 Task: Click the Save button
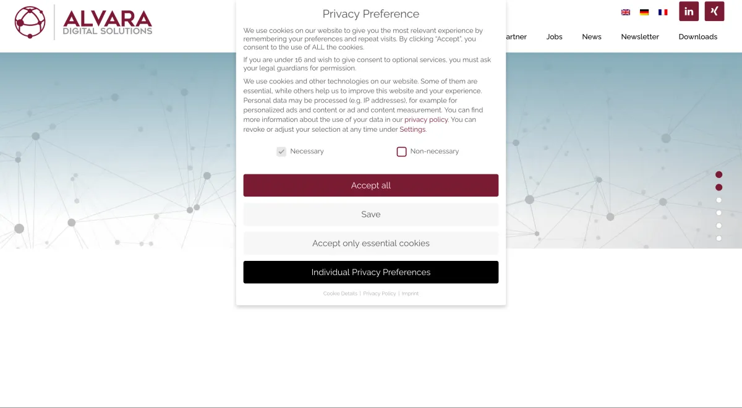(371, 215)
